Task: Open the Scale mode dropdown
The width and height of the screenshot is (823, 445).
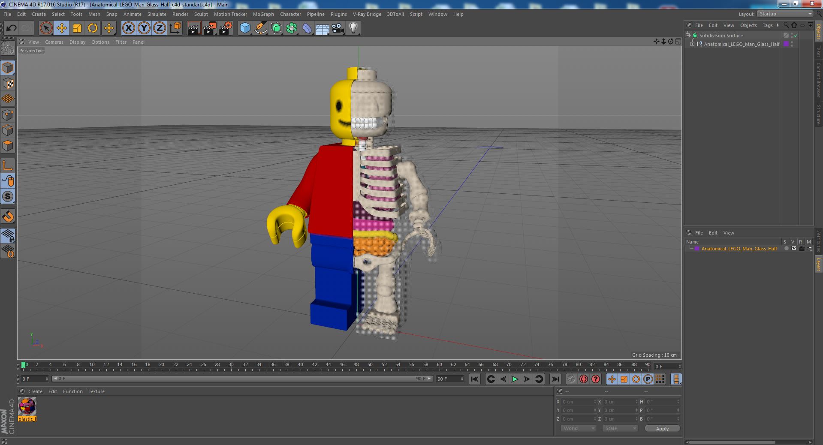Action: [x=620, y=428]
